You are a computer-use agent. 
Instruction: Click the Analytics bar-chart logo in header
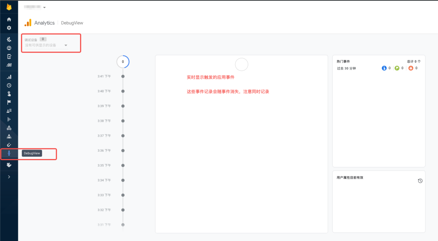click(28, 23)
